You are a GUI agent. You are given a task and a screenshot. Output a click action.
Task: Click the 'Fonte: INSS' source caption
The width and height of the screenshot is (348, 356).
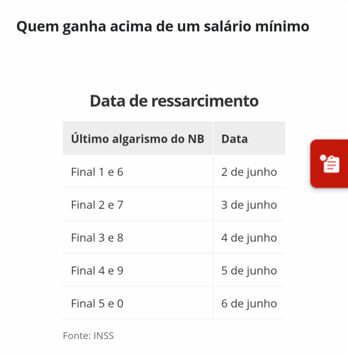(88, 335)
